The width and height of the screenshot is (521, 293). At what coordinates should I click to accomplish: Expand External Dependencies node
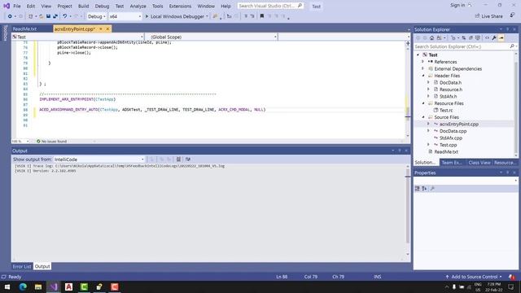(x=423, y=68)
